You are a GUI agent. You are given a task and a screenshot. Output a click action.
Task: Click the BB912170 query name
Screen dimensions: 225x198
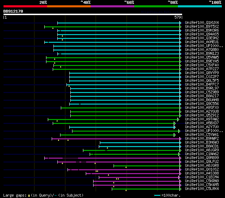point(13,11)
